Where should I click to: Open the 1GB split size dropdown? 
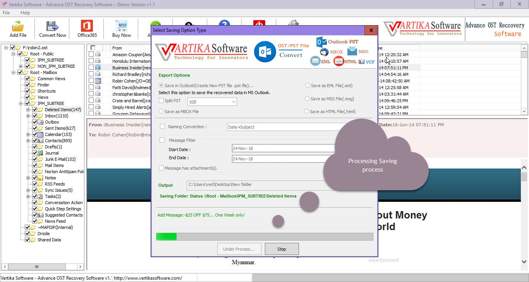pyautogui.click(x=212, y=102)
